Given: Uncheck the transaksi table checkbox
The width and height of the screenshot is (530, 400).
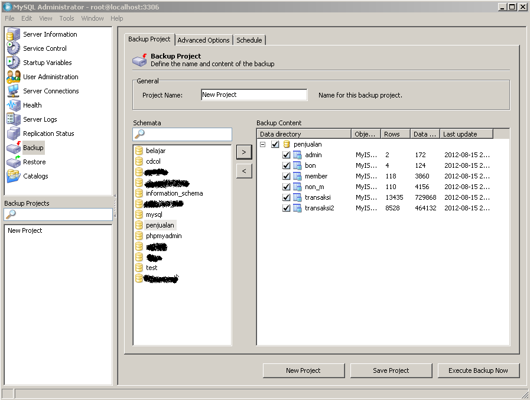Looking at the screenshot, I should click(x=287, y=197).
